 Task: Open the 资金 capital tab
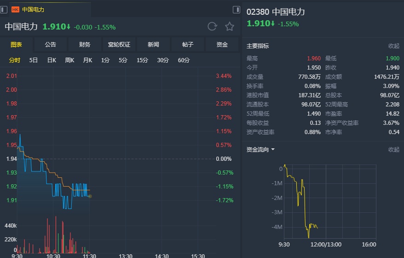coord(222,45)
